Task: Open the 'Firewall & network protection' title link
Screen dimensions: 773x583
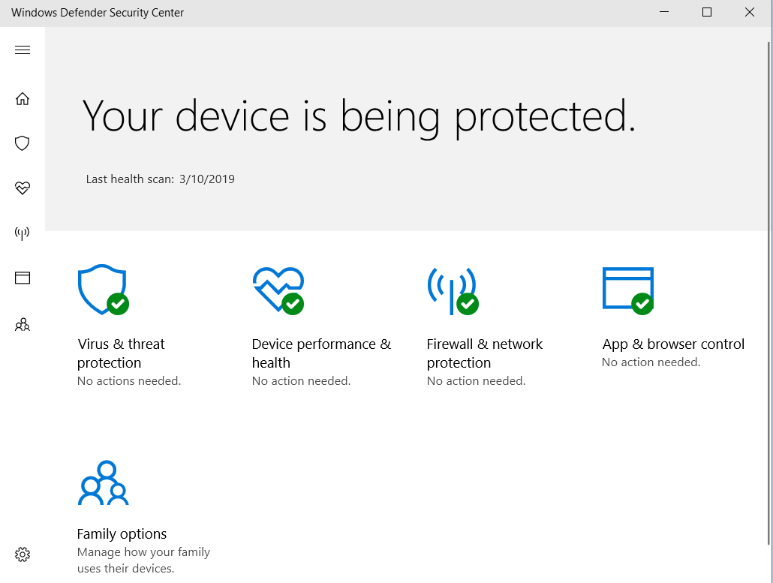Action: point(485,353)
